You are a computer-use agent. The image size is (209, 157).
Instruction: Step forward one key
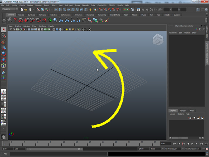coord(197,144)
